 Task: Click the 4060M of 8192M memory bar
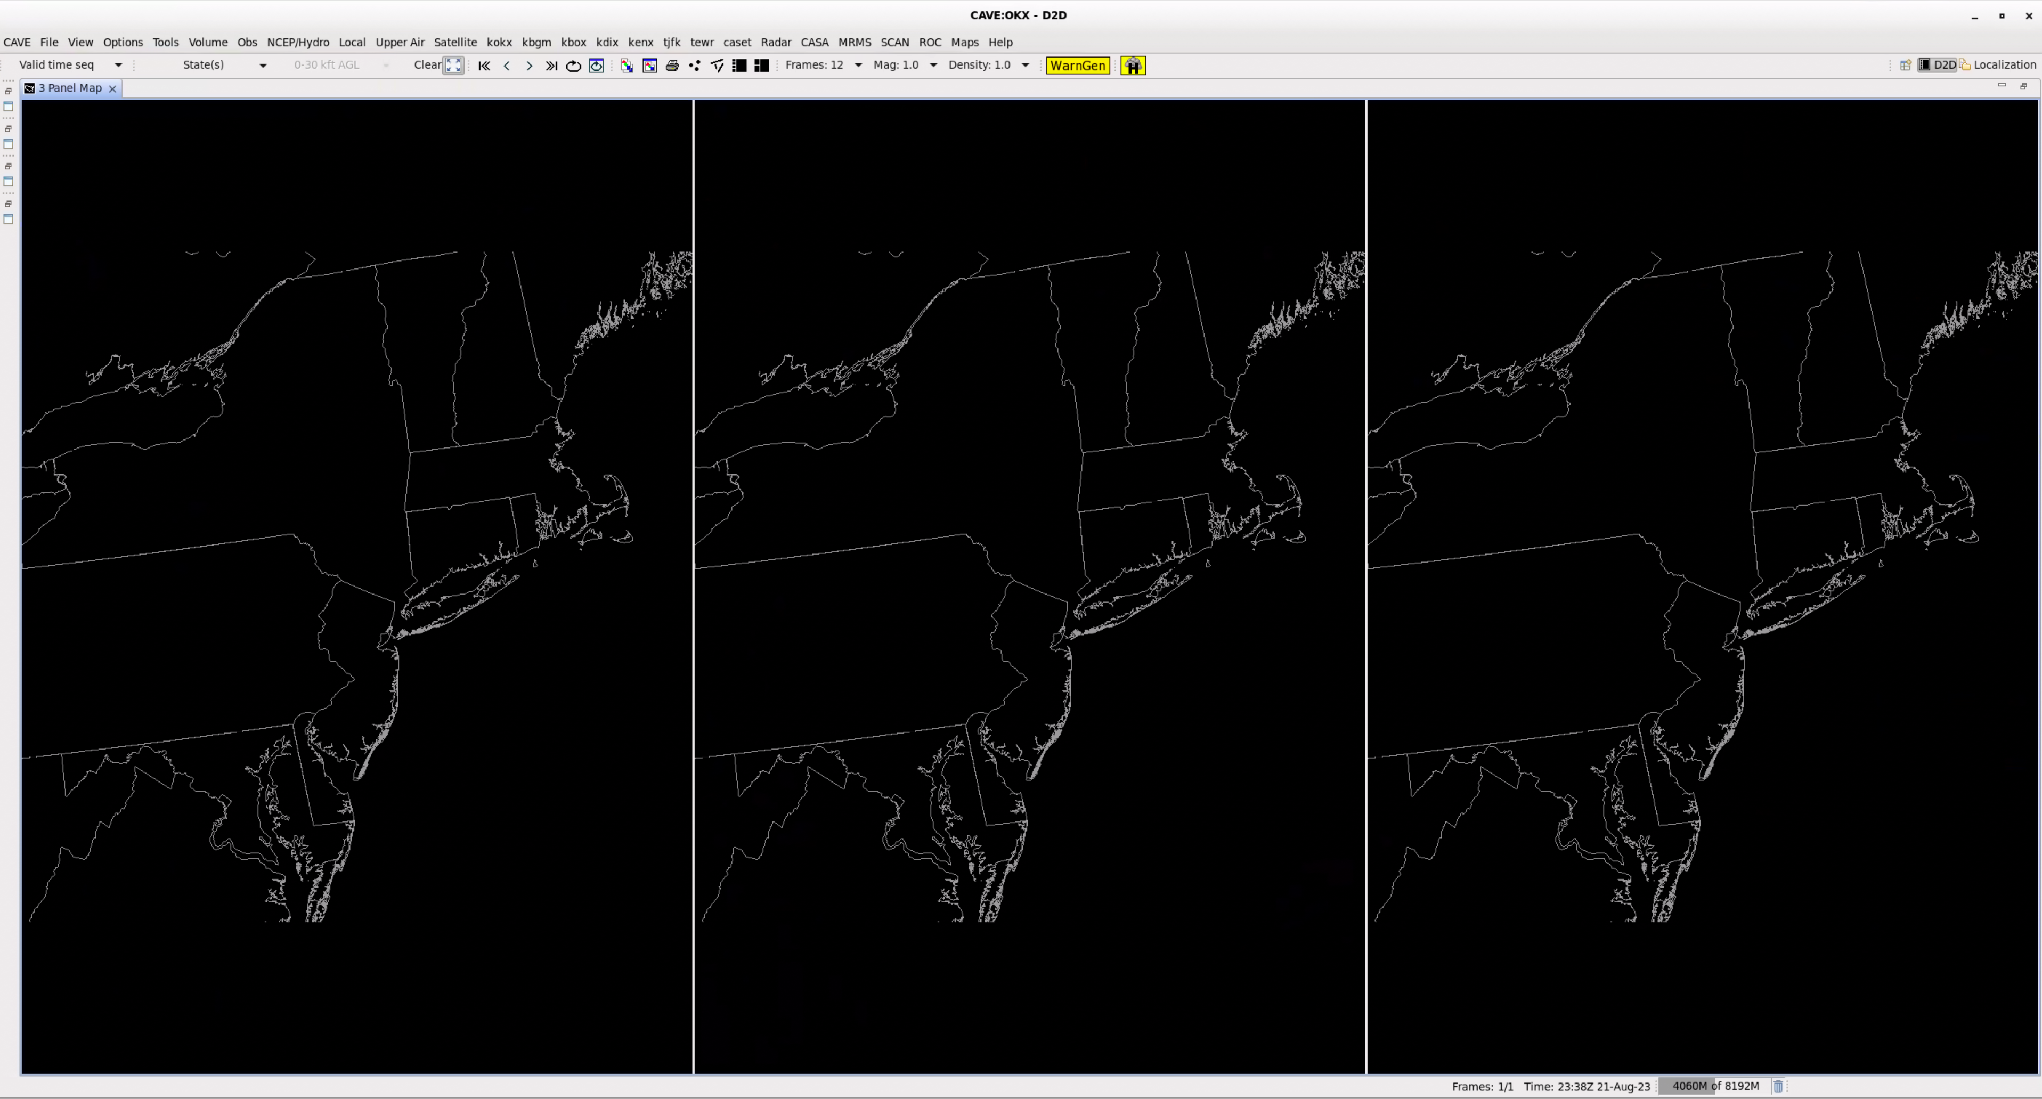click(1715, 1086)
